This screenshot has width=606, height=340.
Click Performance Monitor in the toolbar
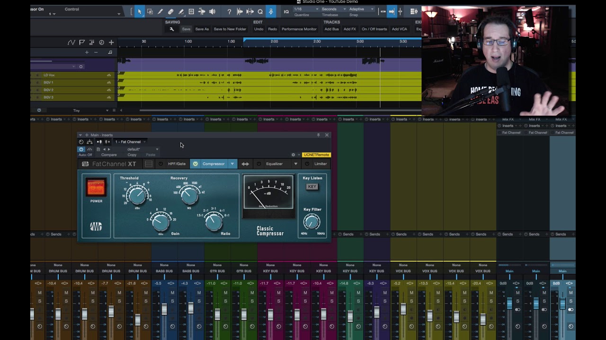pos(299,29)
